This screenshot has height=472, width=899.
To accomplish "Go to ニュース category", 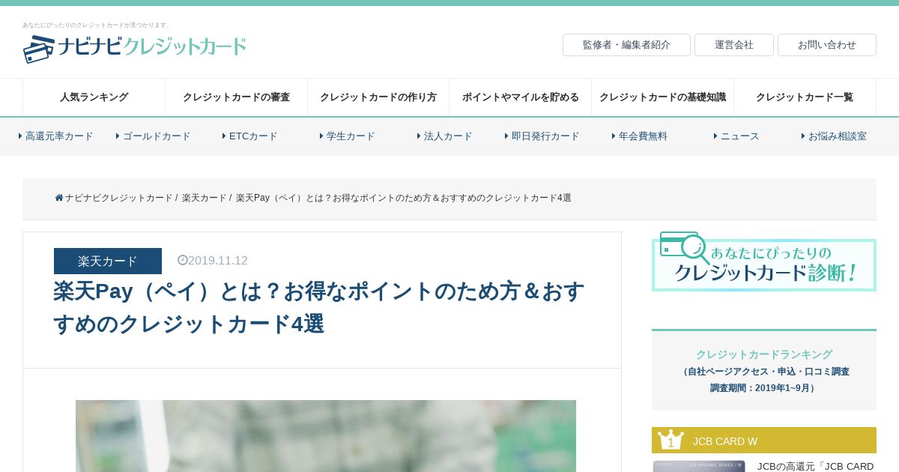I will 737,136.
